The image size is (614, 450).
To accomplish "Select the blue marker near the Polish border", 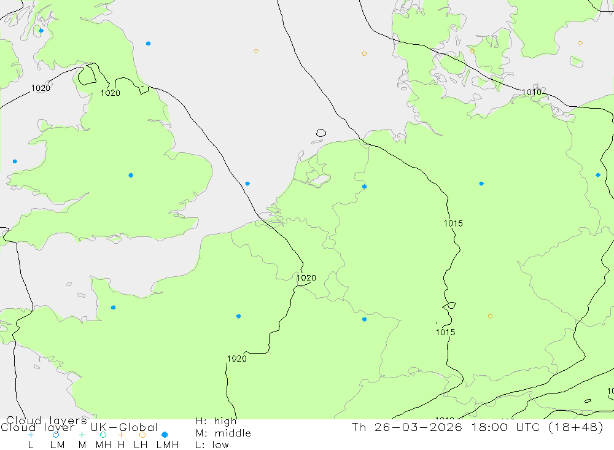I will point(598,175).
